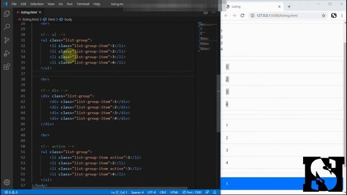Click the browser extension icon beside star

point(334,16)
